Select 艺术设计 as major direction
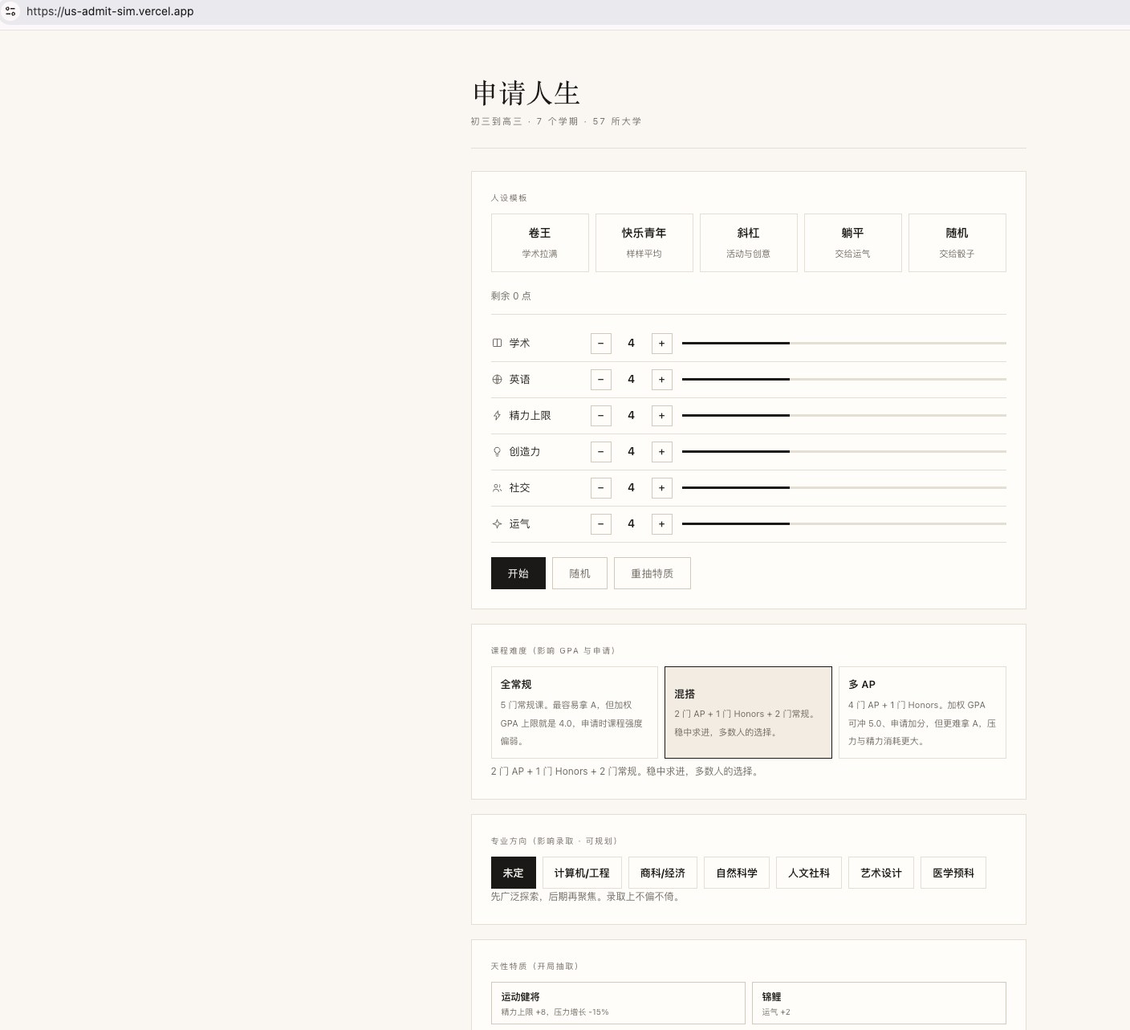 pyautogui.click(x=881, y=873)
